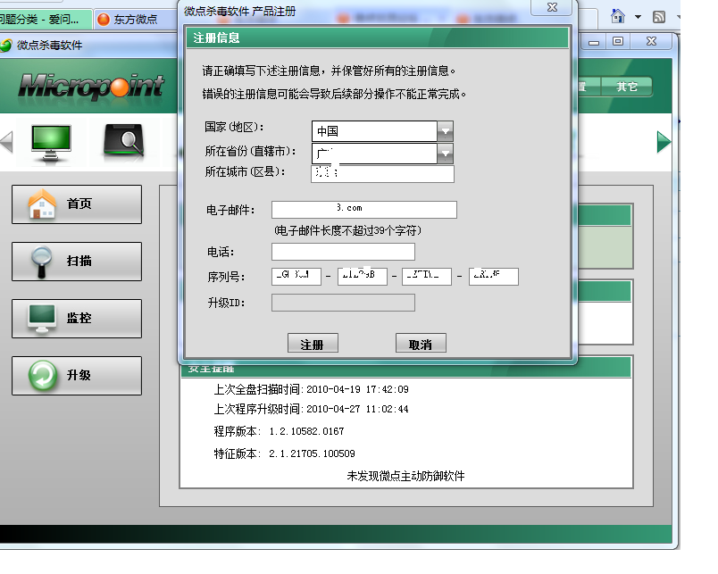
Task: Click the second 序列号 serial number box
Action: pos(363,277)
